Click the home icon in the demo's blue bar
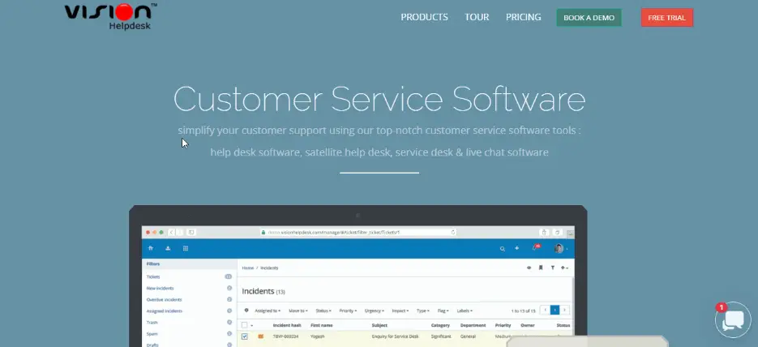This screenshot has height=347, width=758. [x=151, y=248]
